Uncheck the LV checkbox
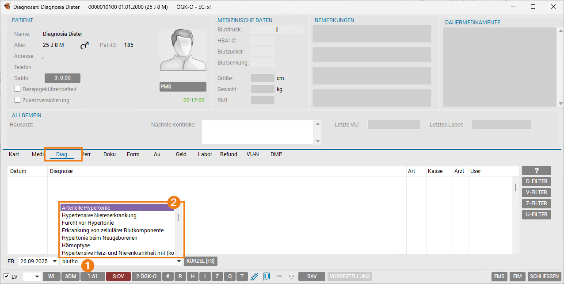The image size is (564, 284). coord(6,276)
